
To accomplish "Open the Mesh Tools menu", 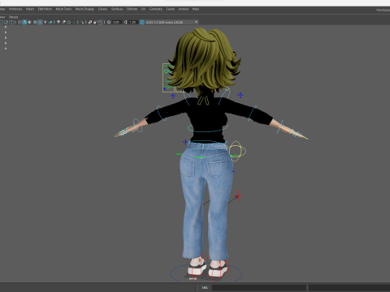I will click(63, 9).
